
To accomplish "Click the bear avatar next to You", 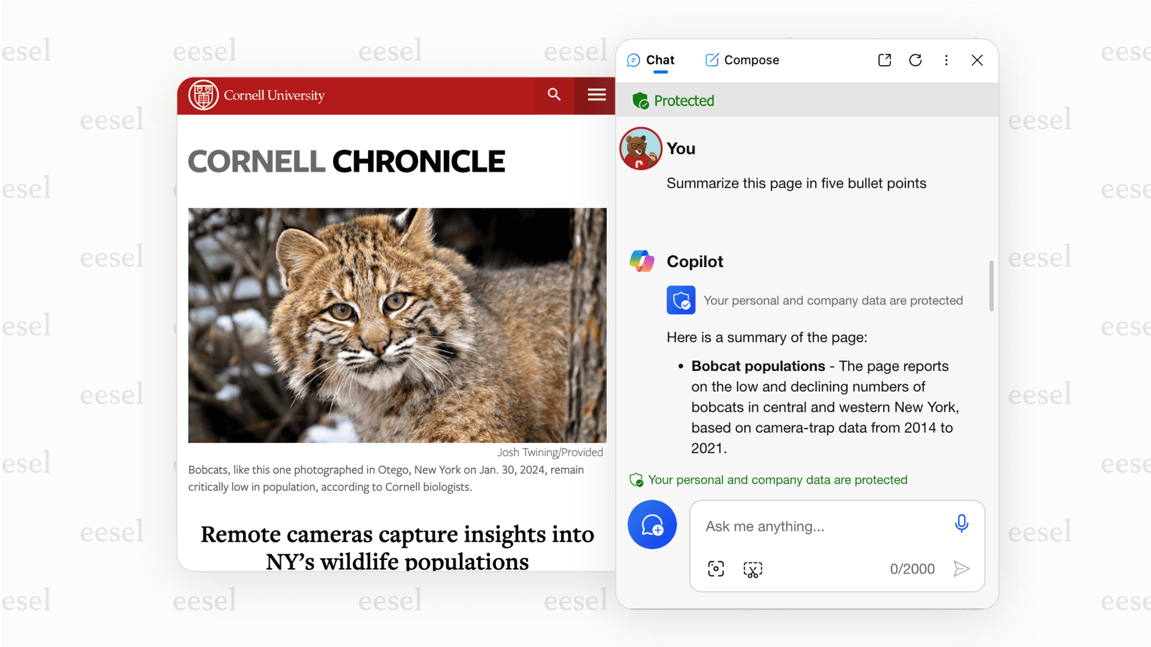I will pyautogui.click(x=641, y=148).
